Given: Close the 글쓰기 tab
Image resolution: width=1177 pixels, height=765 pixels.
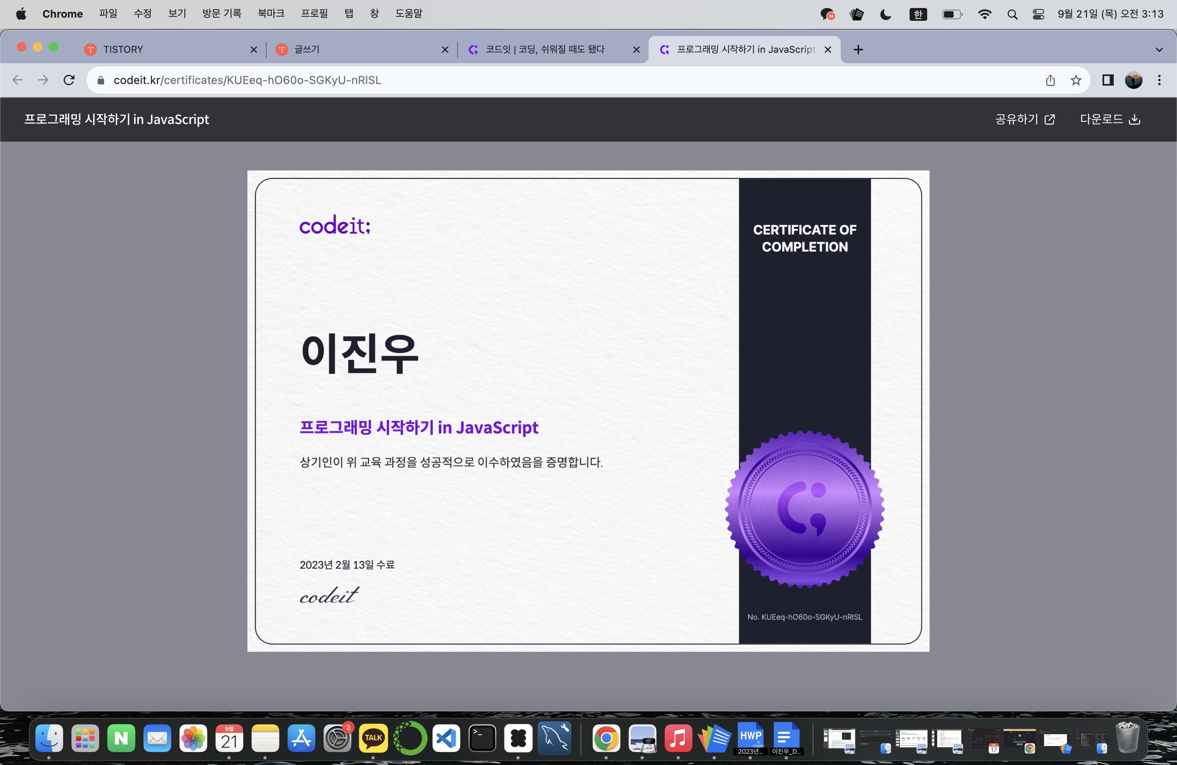Looking at the screenshot, I should (445, 50).
